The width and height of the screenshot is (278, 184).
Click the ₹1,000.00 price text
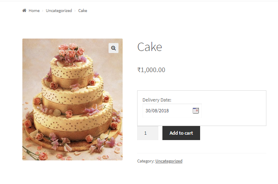coord(151,70)
